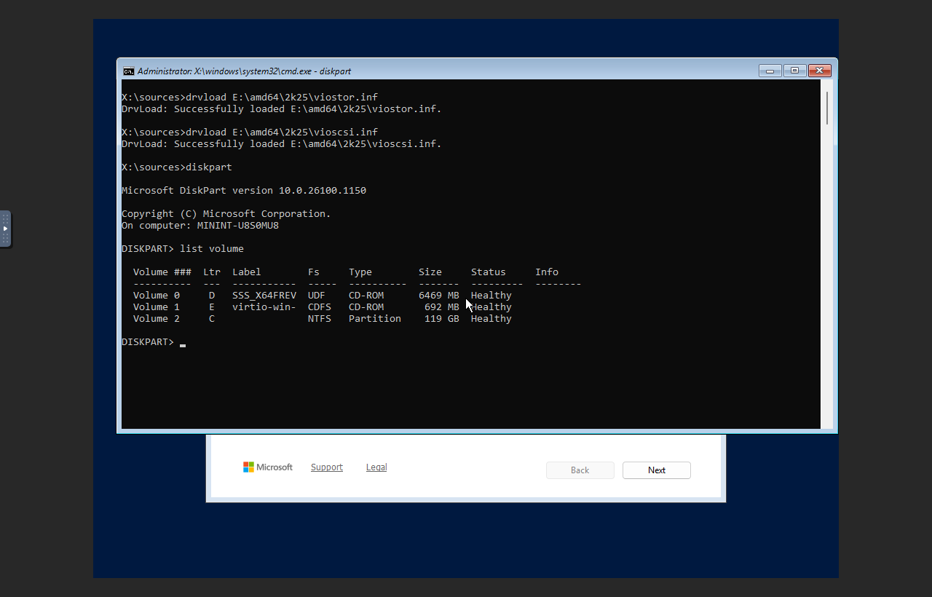932x597 pixels.
Task: Click the cmd.exe icon in title bar
Action: point(128,71)
